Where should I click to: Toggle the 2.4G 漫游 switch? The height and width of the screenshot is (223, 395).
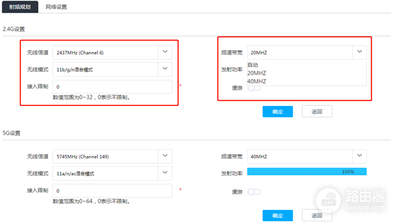pyautogui.click(x=254, y=88)
